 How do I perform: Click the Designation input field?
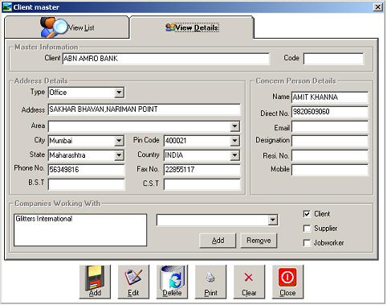pyautogui.click(x=330, y=141)
